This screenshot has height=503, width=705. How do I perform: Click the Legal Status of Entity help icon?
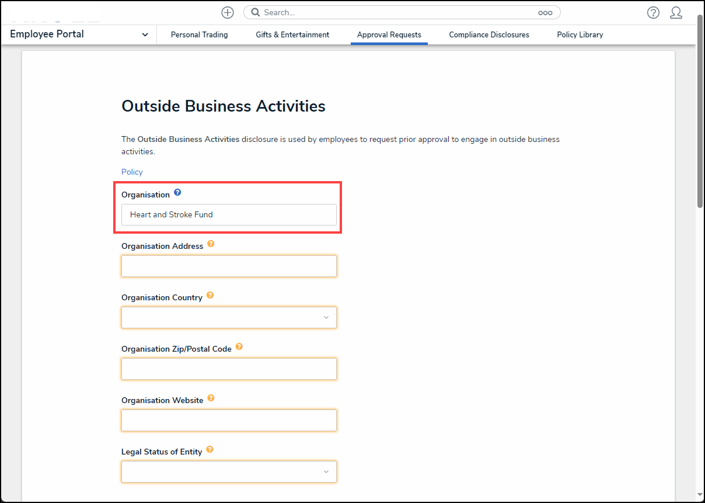click(210, 450)
